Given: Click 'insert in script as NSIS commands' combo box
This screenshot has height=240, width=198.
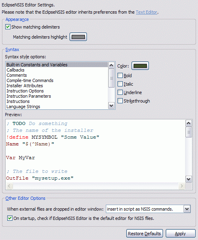Looking at the screenshot, I should tap(148, 209).
